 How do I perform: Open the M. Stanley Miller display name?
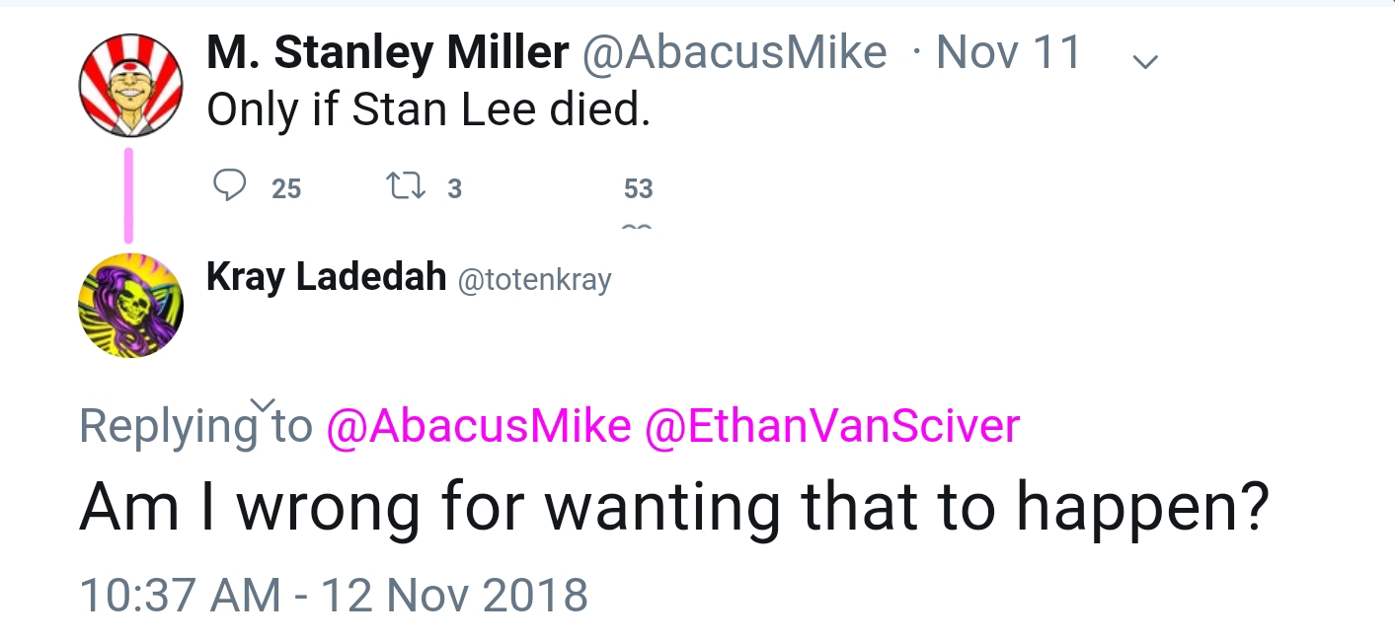click(387, 52)
